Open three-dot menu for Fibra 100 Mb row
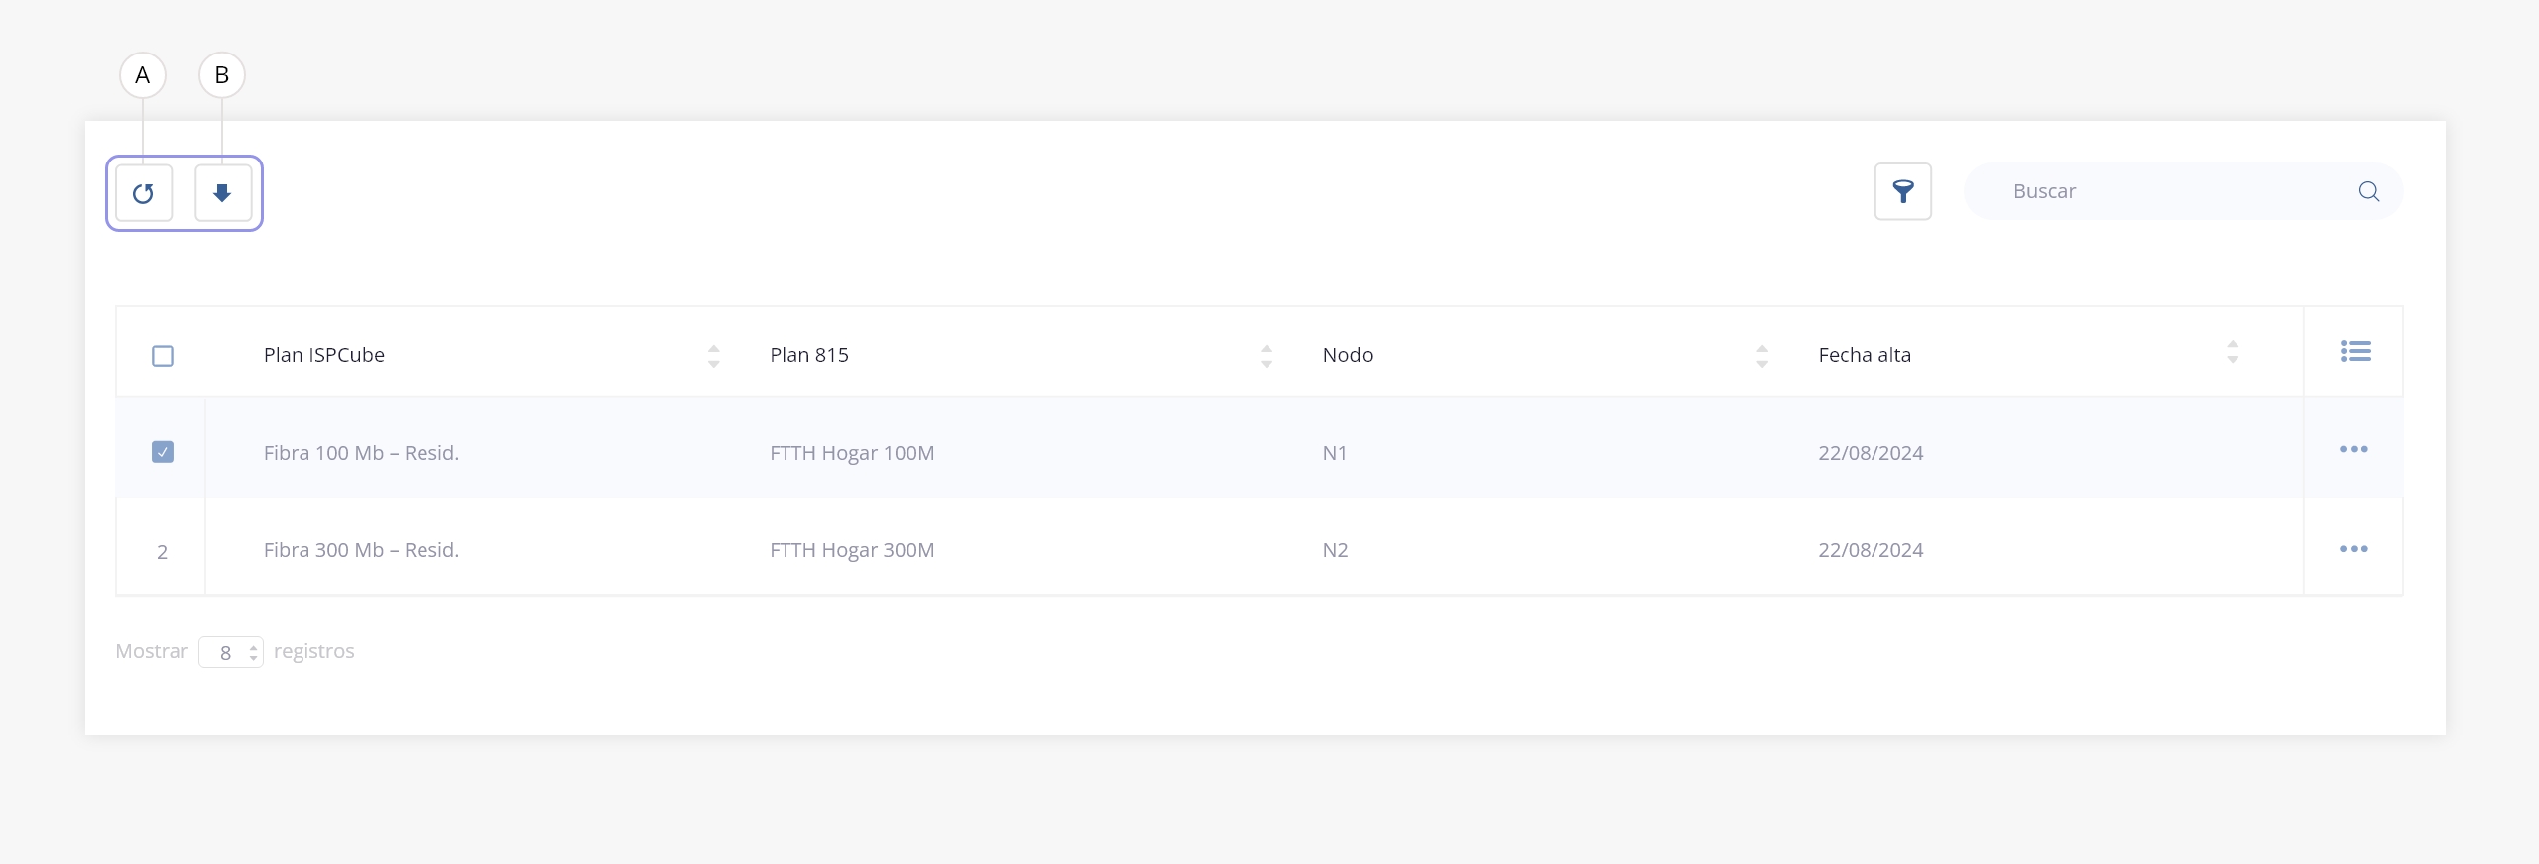Image resolution: width=2539 pixels, height=864 pixels. pyautogui.click(x=2353, y=450)
